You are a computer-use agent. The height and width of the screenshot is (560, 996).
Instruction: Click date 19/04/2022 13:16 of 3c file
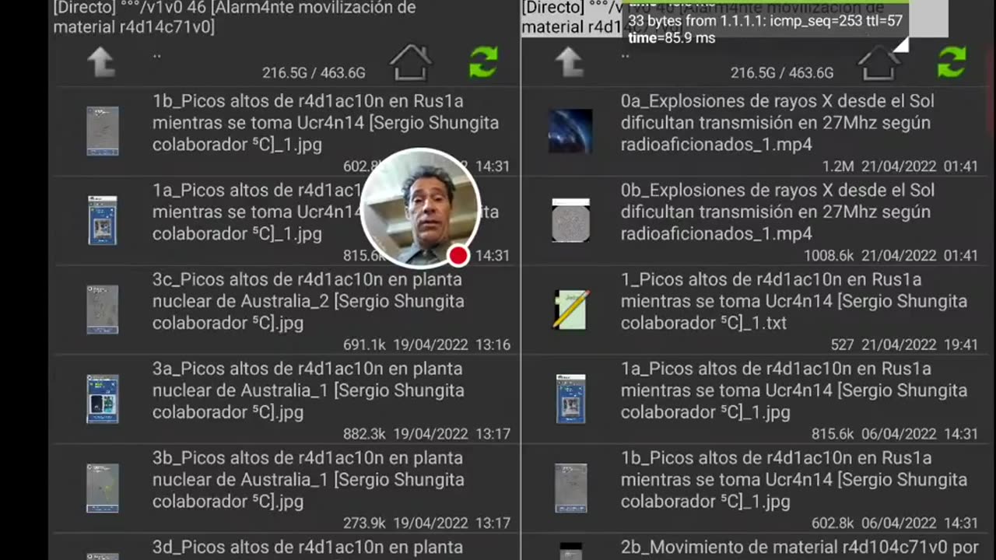coord(451,345)
